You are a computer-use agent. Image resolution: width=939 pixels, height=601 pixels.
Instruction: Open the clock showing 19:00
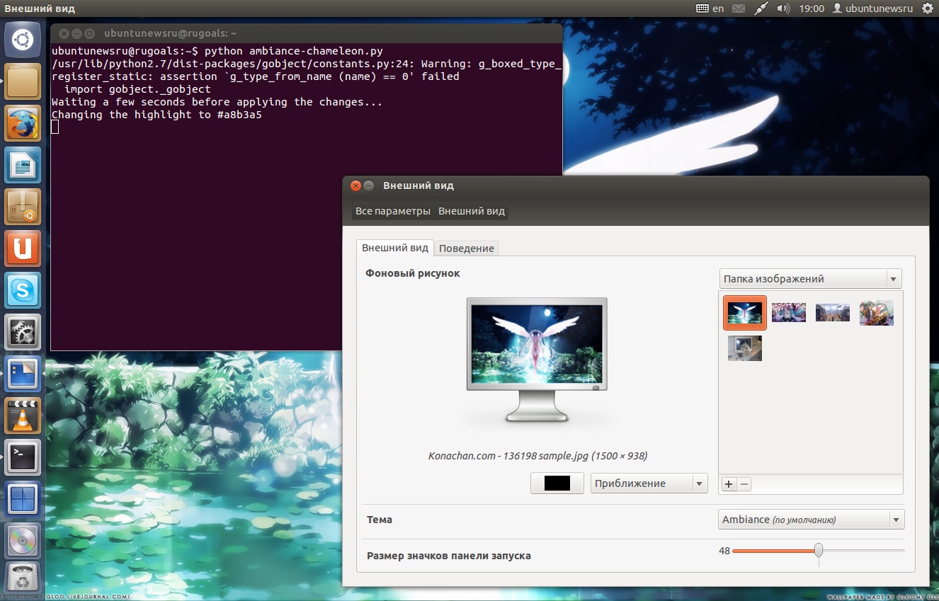(812, 8)
